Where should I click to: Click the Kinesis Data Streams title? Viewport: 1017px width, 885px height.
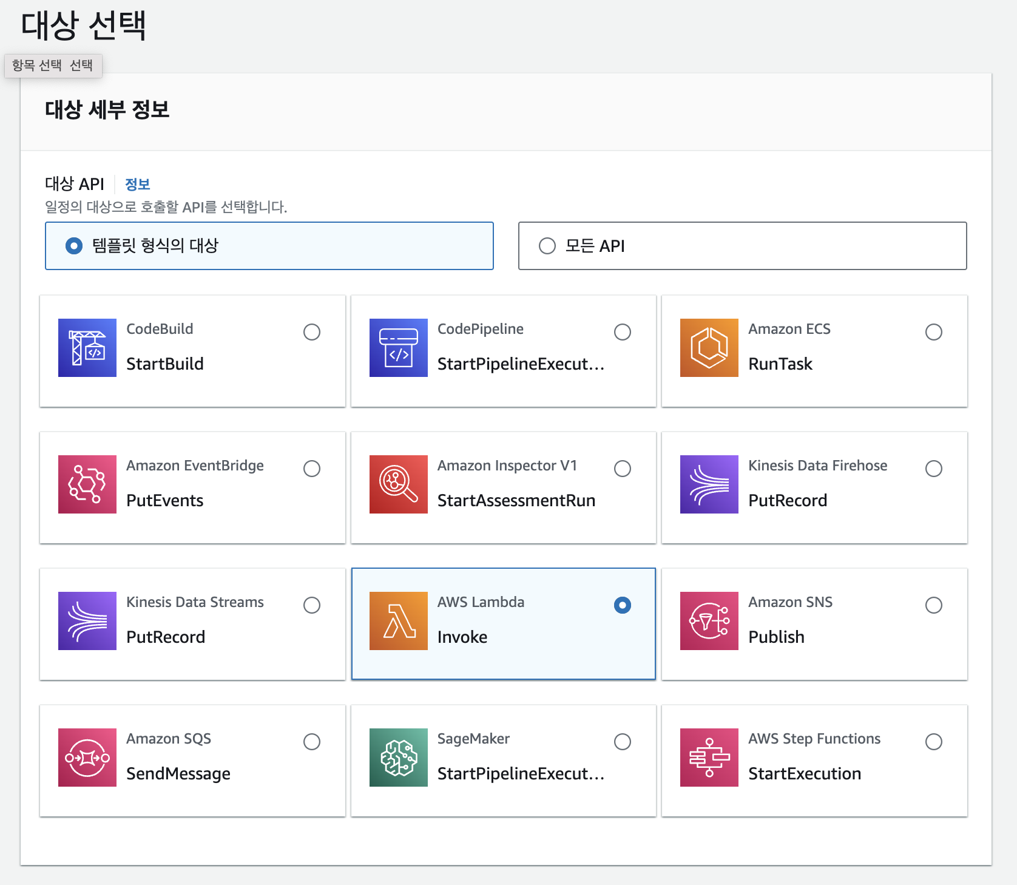pos(195,602)
